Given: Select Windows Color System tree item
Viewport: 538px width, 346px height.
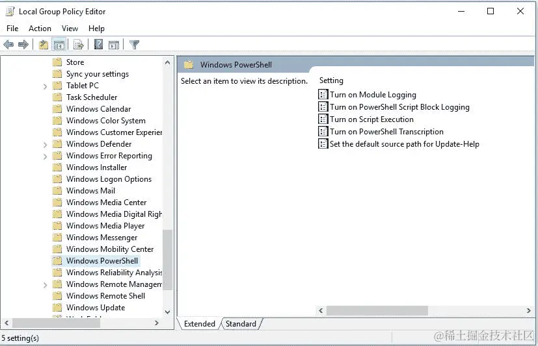Looking at the screenshot, I should pos(105,121).
